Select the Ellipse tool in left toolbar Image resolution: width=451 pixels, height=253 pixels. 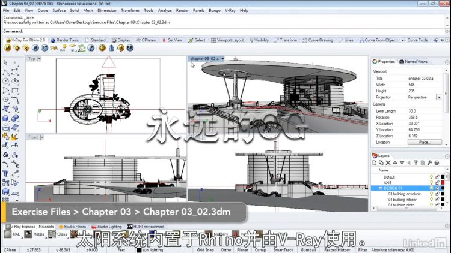pyautogui.click(x=15, y=81)
